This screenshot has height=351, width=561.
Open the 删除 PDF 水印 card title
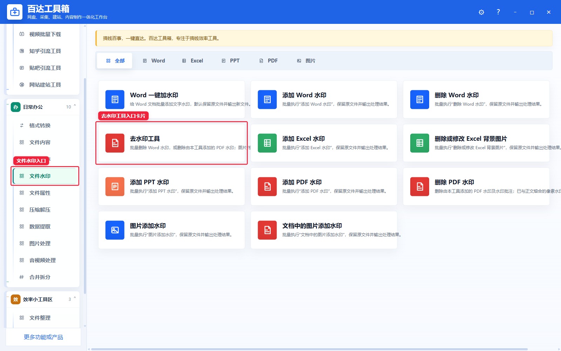pyautogui.click(x=454, y=182)
